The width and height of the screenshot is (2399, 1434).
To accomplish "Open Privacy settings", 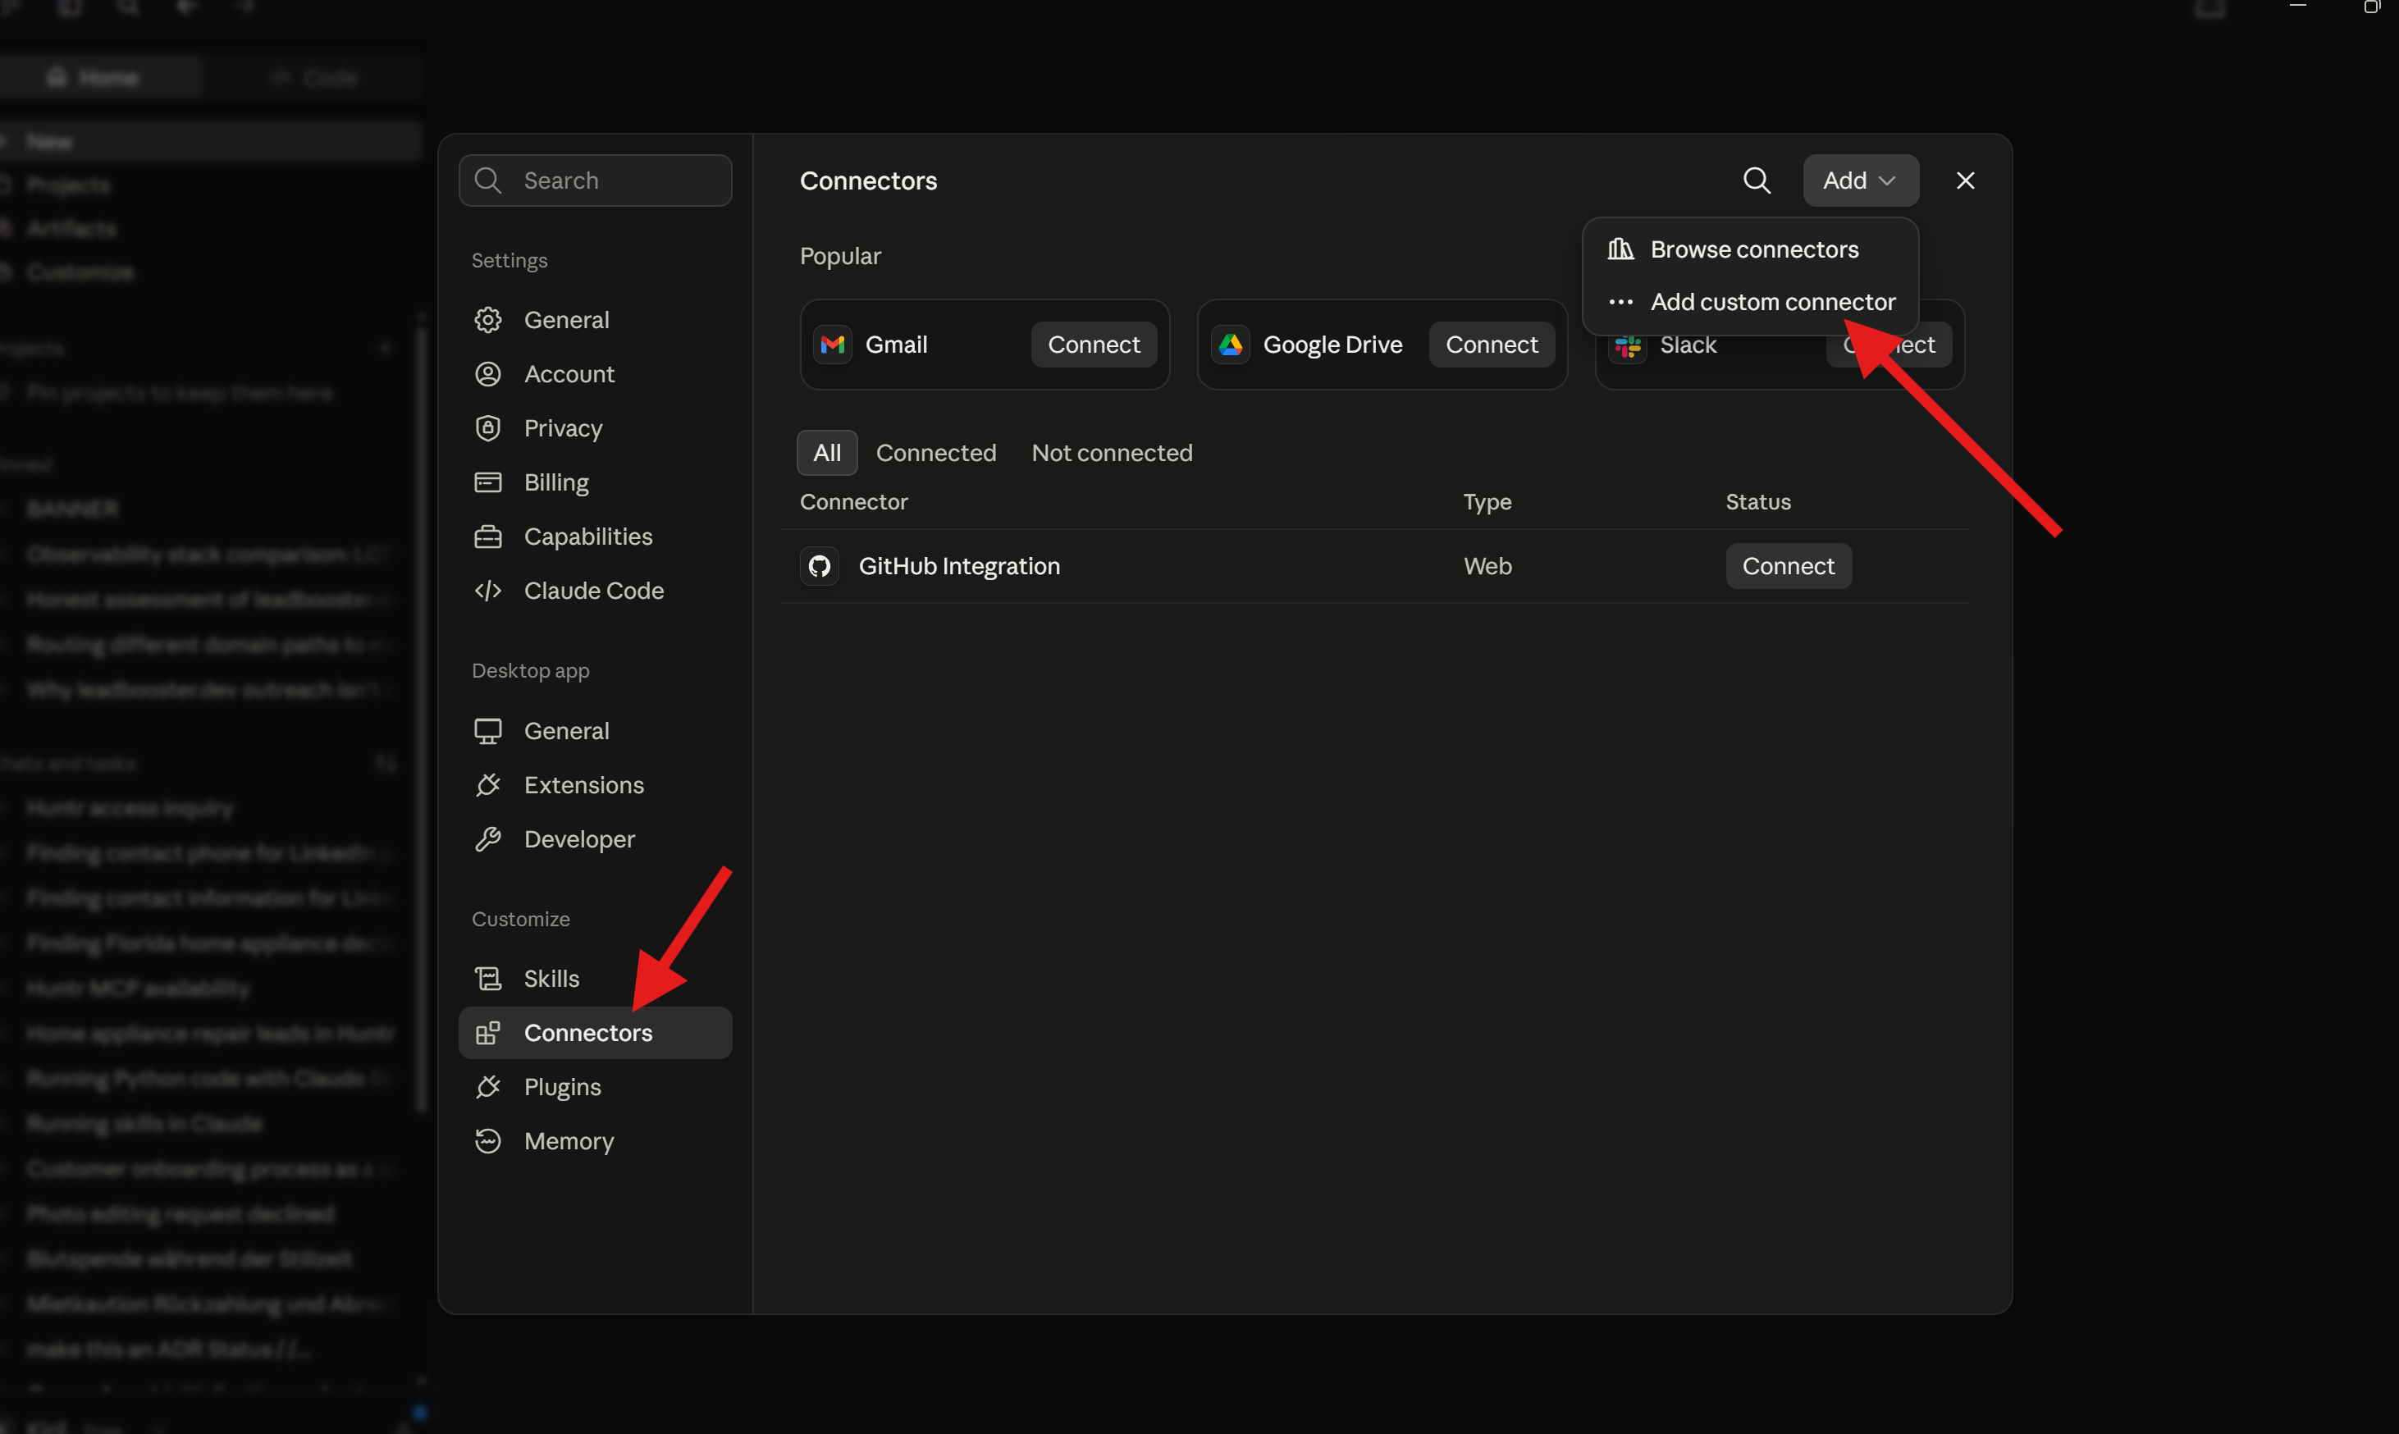I will tap(595, 428).
